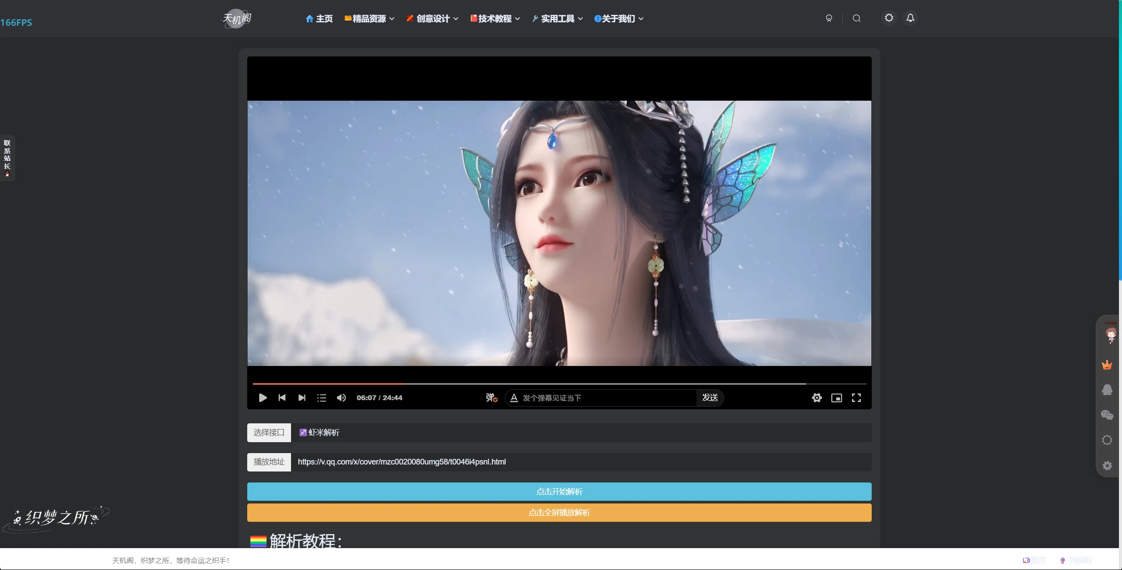Click the 选择接口 label
Viewport: 1122px width, 570px height.
click(269, 433)
